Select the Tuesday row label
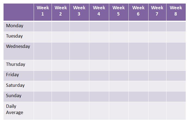The image size is (189, 123). pos(14,36)
